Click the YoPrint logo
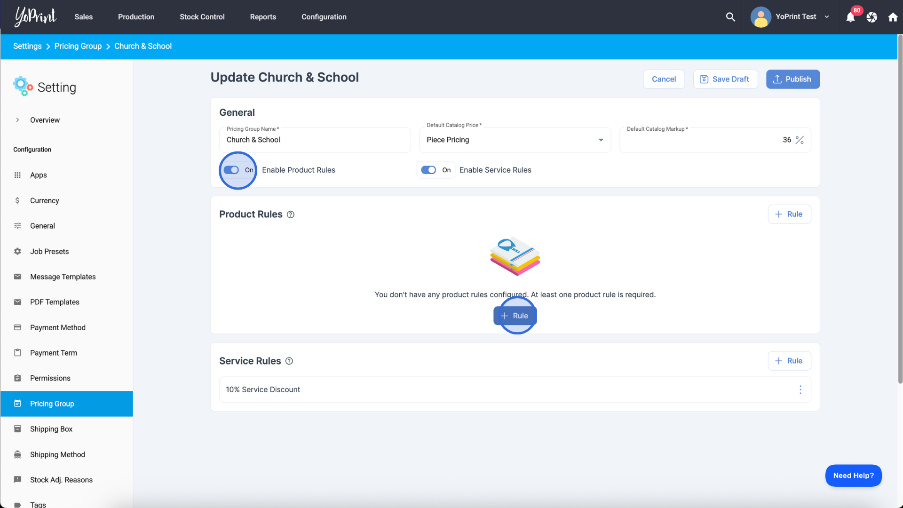 tap(36, 17)
